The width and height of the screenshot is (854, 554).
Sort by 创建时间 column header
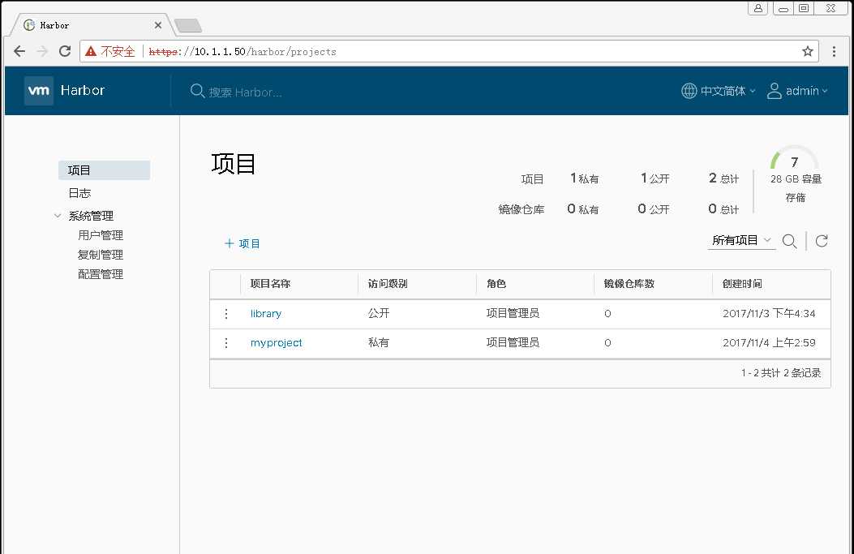(742, 284)
